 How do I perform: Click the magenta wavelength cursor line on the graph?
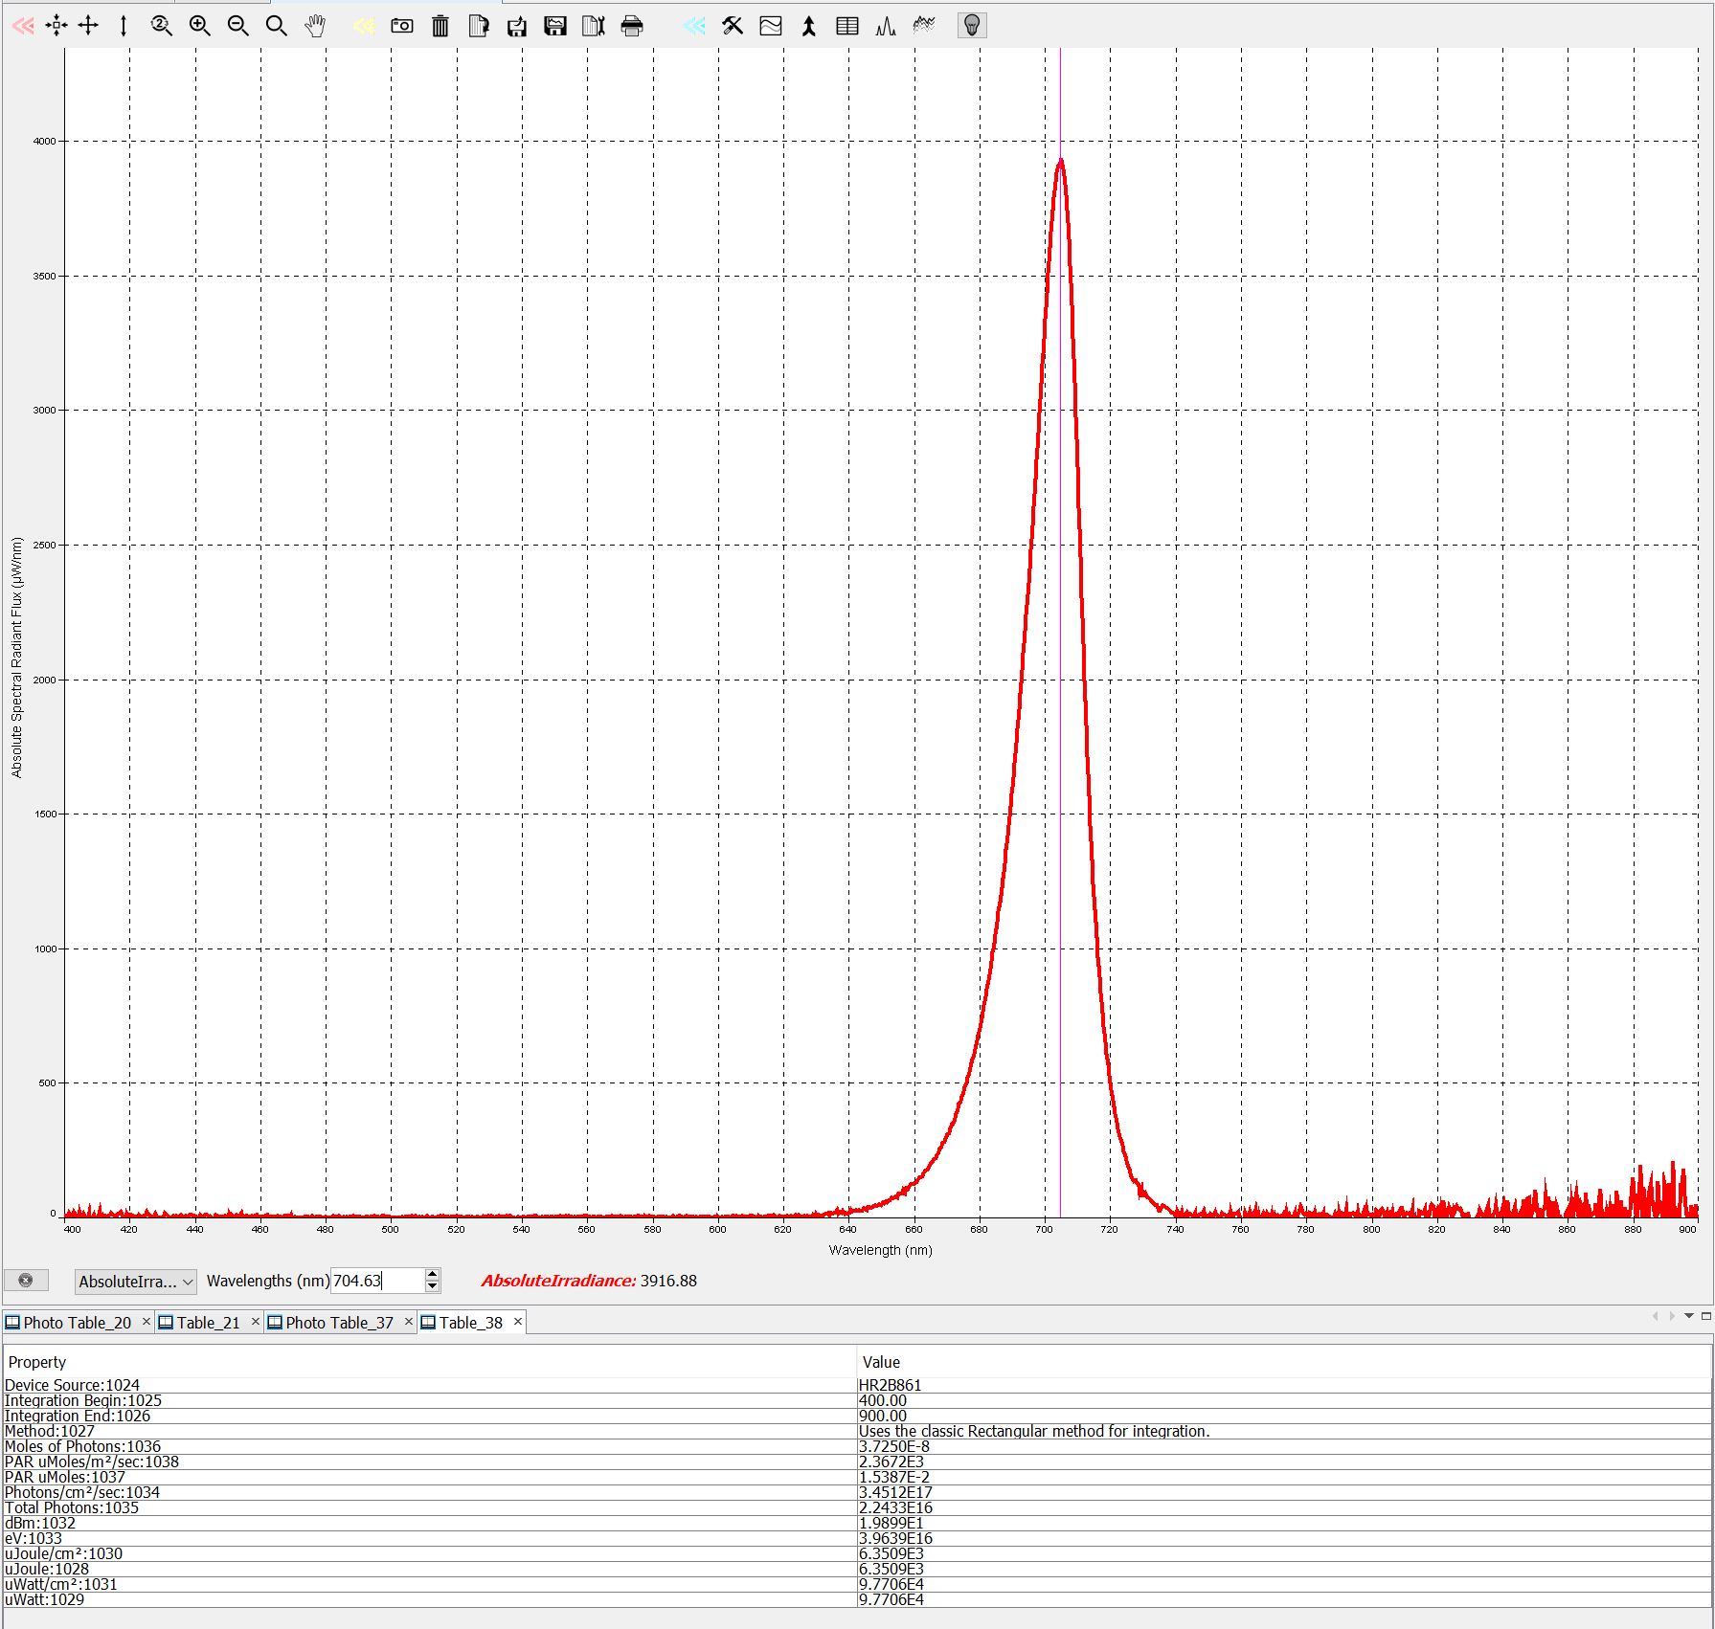pyautogui.click(x=1060, y=632)
